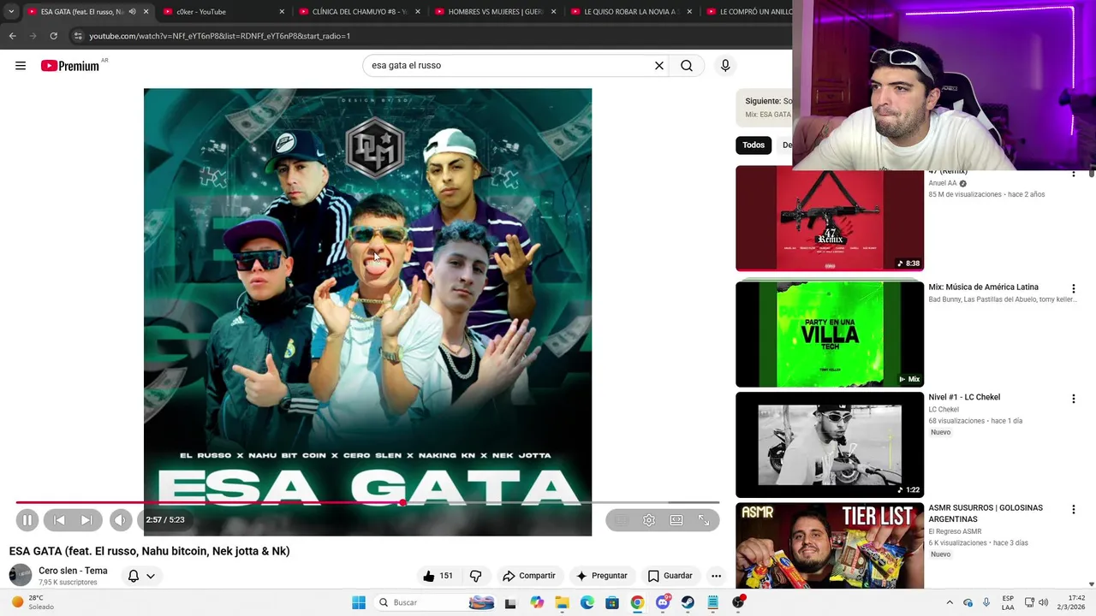Open the weather widget showing 28°C Soleado
This screenshot has width=1096, height=616.
coord(31,602)
